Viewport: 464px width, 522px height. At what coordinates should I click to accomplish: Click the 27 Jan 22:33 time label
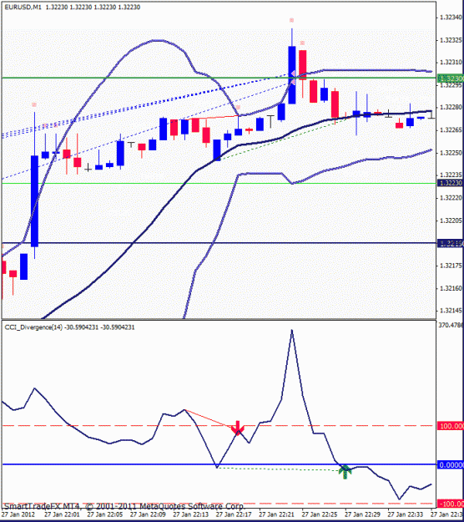406,514
